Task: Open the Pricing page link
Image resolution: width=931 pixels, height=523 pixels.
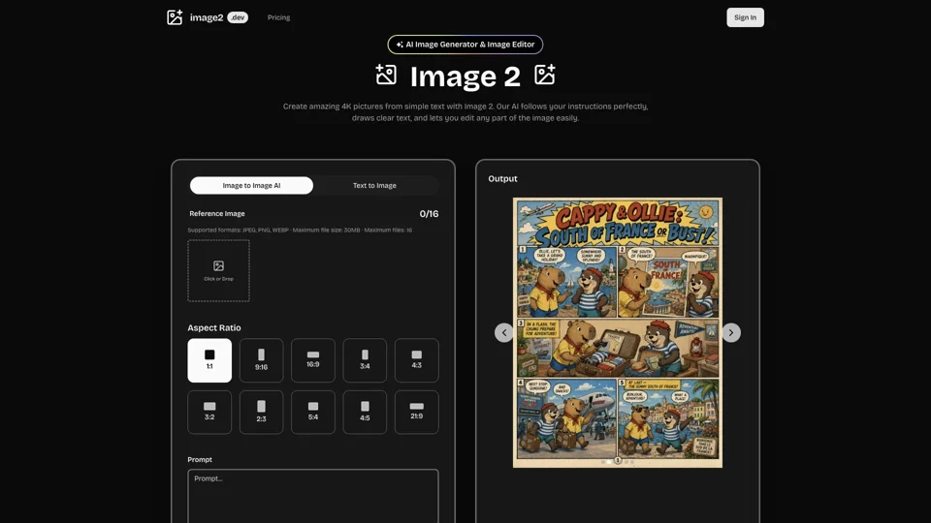Action: coord(278,17)
